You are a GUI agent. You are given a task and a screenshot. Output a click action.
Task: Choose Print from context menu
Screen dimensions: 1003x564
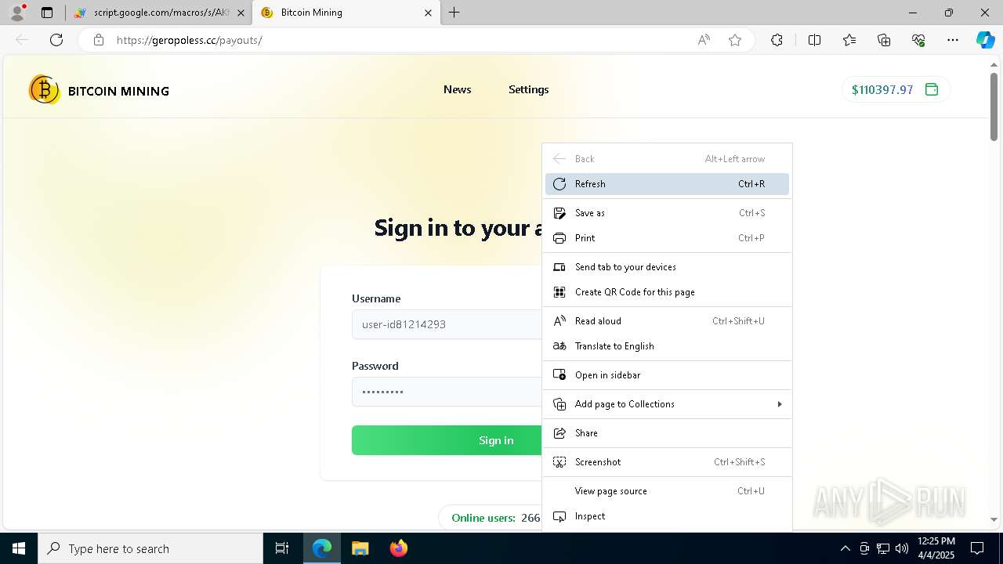[x=667, y=238]
